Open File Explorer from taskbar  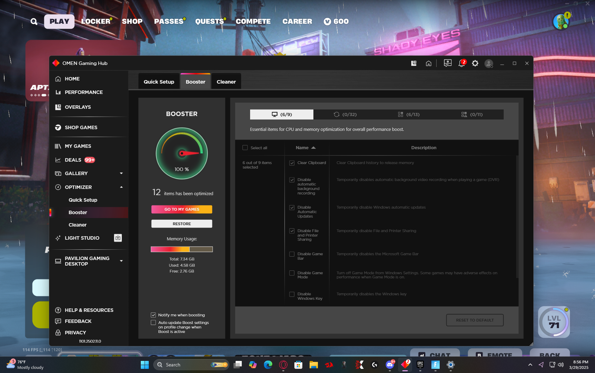click(x=313, y=365)
